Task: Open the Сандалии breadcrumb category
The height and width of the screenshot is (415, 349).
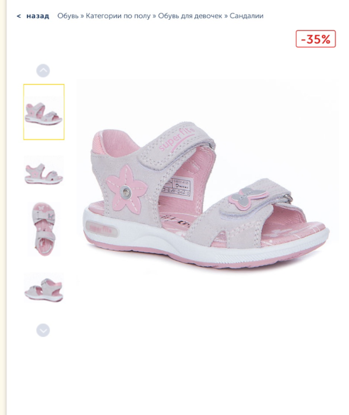Action: [247, 16]
